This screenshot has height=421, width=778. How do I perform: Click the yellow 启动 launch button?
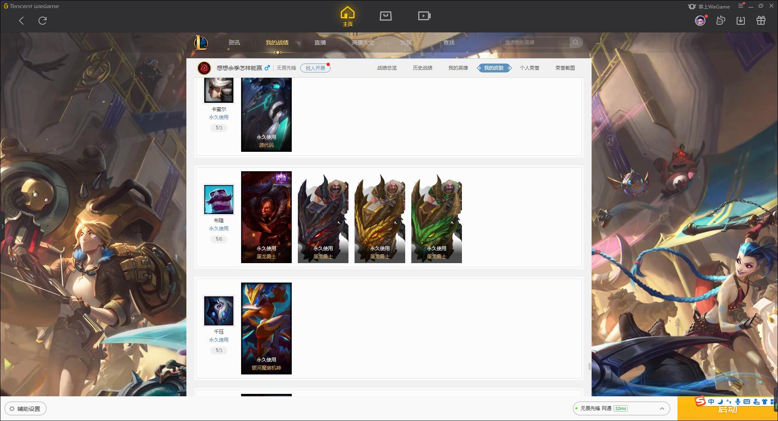[x=728, y=409]
